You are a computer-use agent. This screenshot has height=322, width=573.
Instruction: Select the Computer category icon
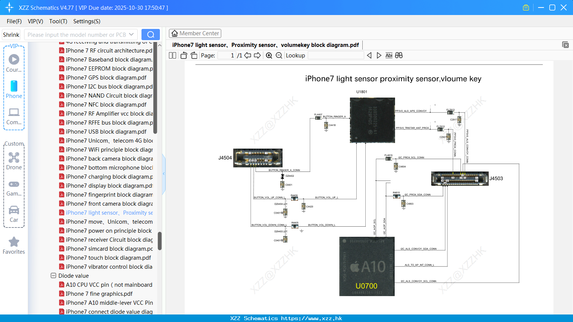coord(14,116)
